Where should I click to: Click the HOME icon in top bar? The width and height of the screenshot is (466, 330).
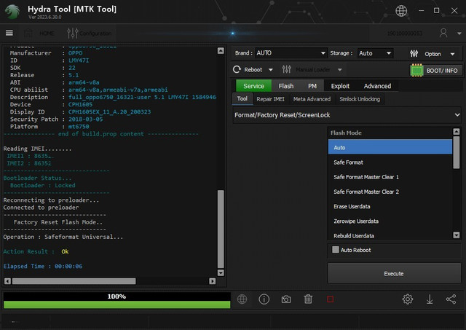(28, 33)
